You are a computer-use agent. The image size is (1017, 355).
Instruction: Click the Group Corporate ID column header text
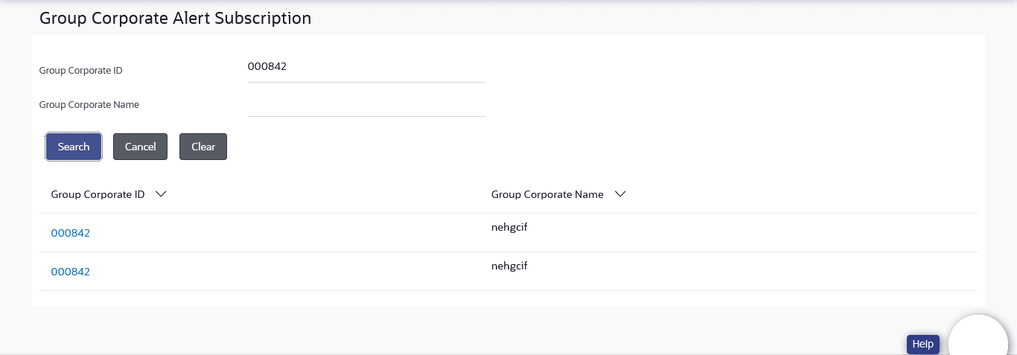pyautogui.click(x=98, y=194)
